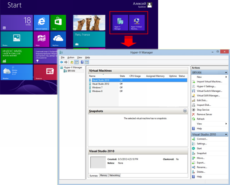Viewport: 230px width, 185px height.
Task: Collapse the Snapshots panel
Action: coord(185,111)
